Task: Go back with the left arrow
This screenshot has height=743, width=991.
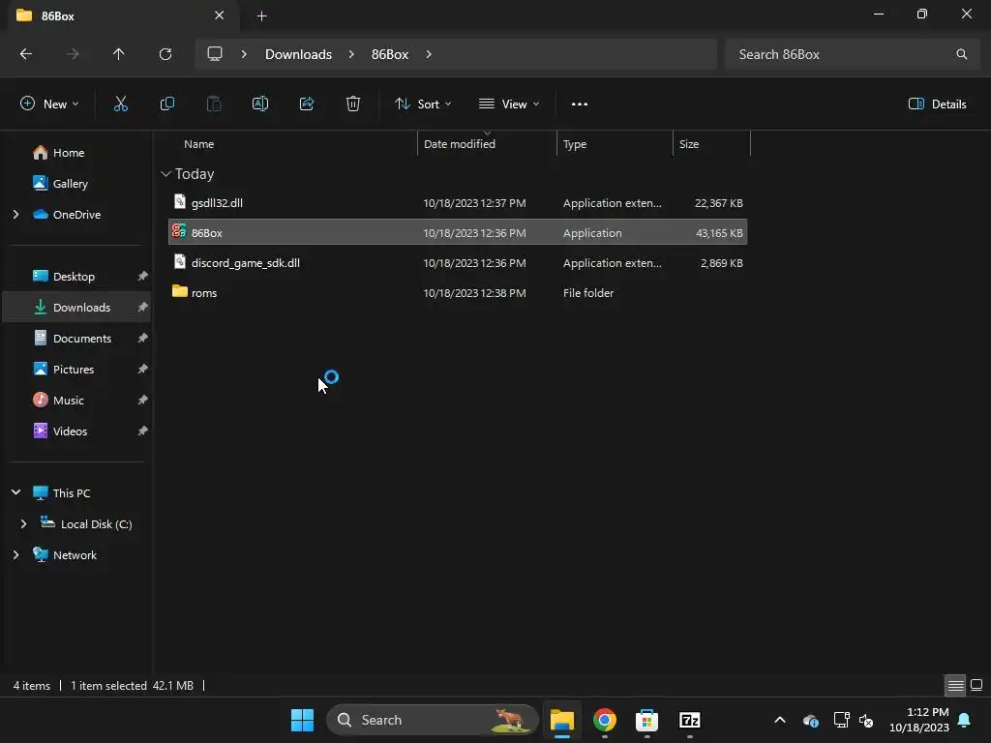Action: tap(26, 54)
